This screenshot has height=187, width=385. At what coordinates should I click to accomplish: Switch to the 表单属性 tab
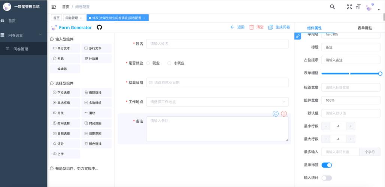(x=365, y=28)
